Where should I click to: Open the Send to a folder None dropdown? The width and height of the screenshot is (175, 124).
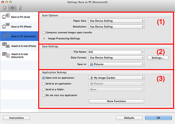[x=116, y=89]
